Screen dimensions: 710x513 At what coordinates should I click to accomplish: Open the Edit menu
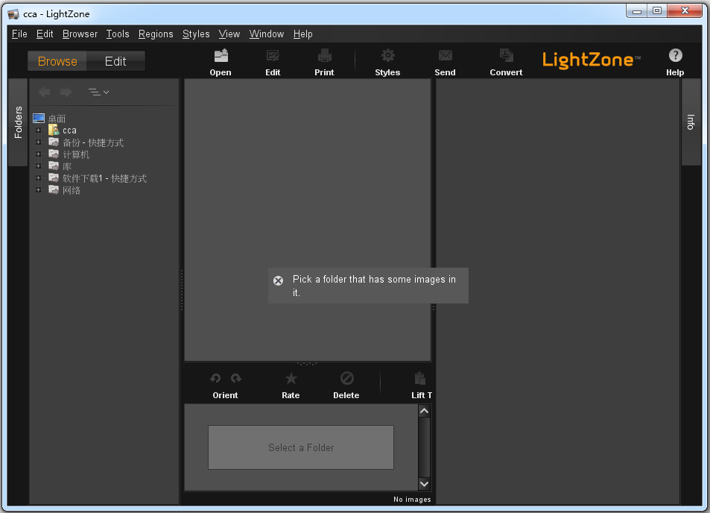[x=45, y=34]
